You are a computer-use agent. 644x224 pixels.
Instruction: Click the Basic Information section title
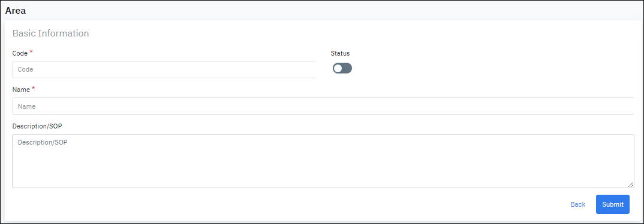[51, 33]
